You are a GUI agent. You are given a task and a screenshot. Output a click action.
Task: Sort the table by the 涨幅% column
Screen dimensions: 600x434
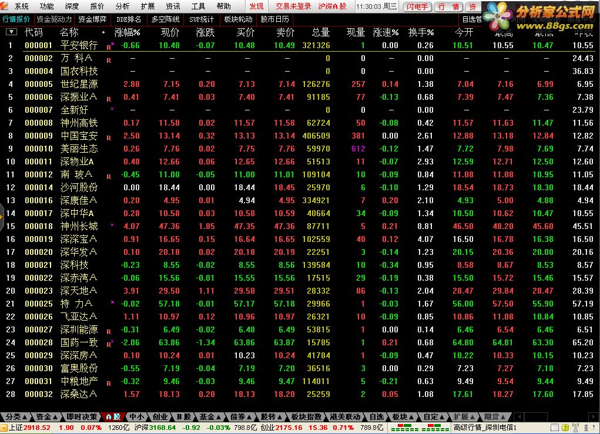[x=127, y=32]
